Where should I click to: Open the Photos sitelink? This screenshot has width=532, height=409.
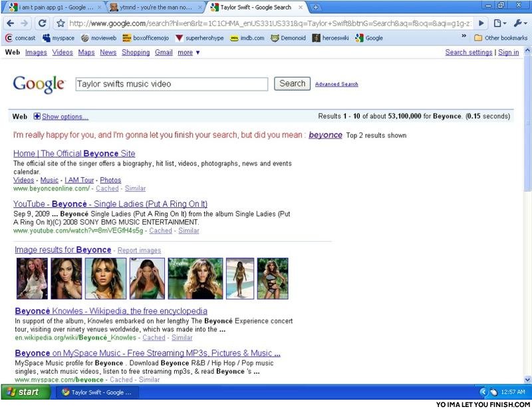[110, 181]
